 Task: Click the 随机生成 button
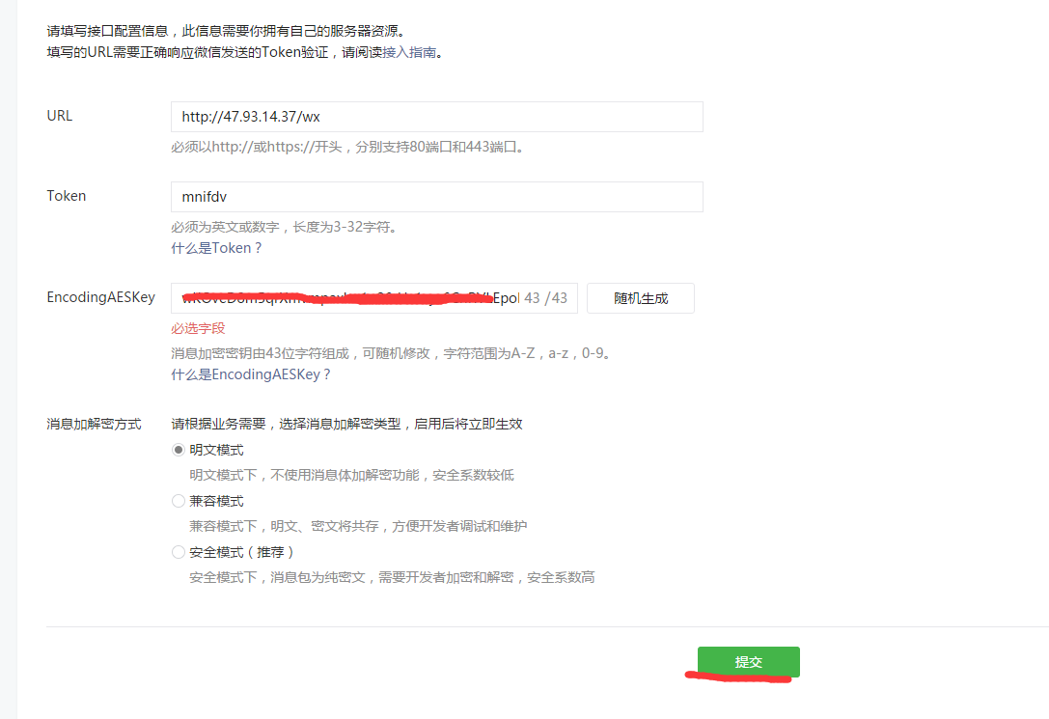click(x=640, y=298)
